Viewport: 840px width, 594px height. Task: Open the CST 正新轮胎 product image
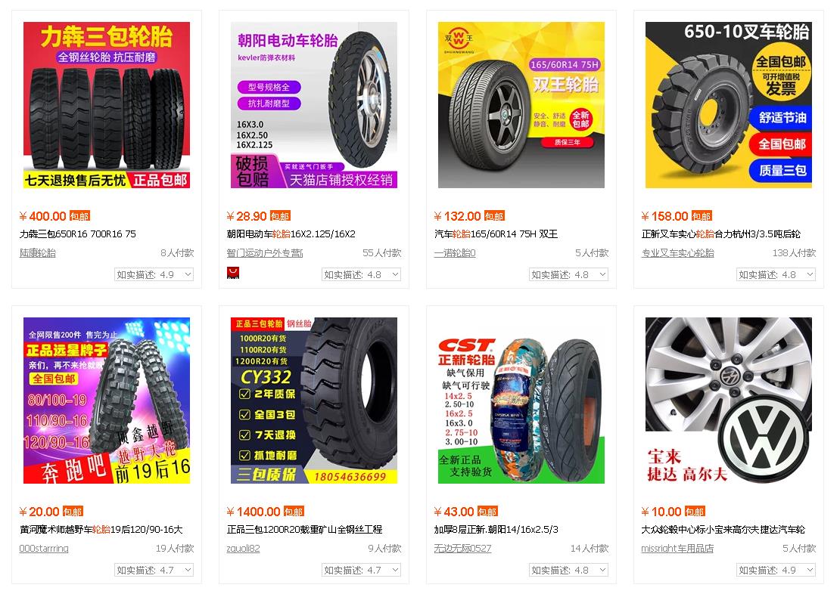[521, 401]
